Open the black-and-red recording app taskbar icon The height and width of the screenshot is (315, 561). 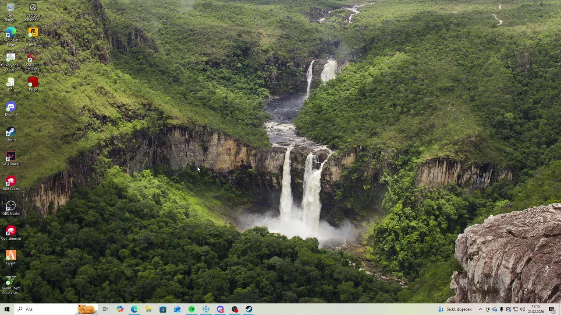point(234,309)
